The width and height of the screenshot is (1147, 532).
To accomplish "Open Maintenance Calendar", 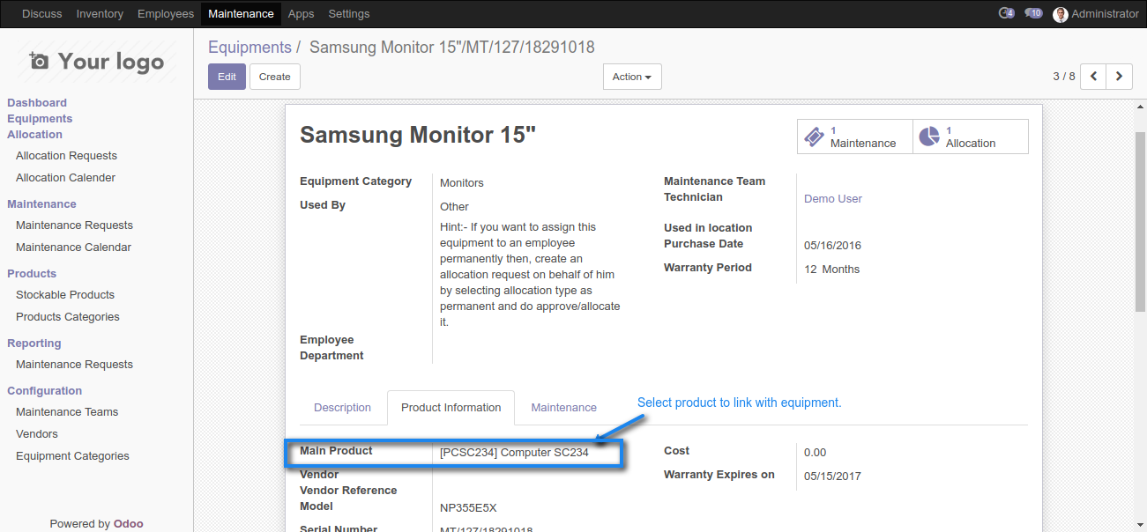I will (73, 248).
